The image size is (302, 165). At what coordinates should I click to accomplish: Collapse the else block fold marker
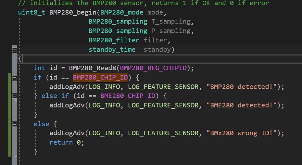[15, 124]
